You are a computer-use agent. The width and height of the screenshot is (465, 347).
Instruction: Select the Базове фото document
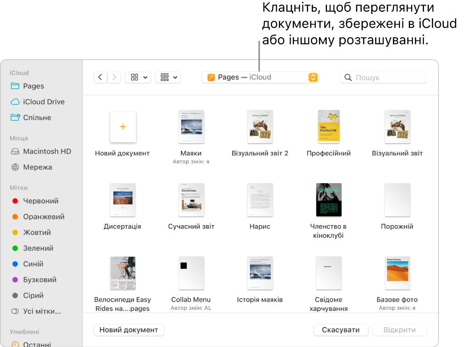[397, 273]
